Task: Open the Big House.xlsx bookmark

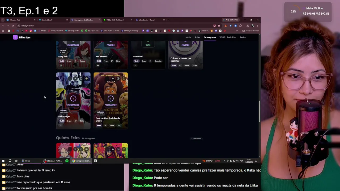Action: tap(92, 31)
